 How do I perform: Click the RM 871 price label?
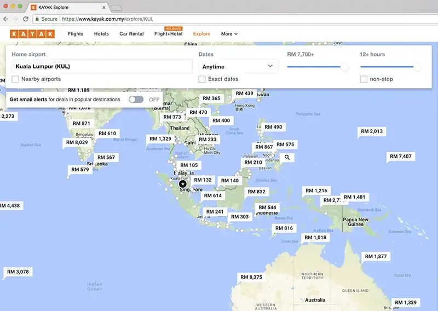81,123
